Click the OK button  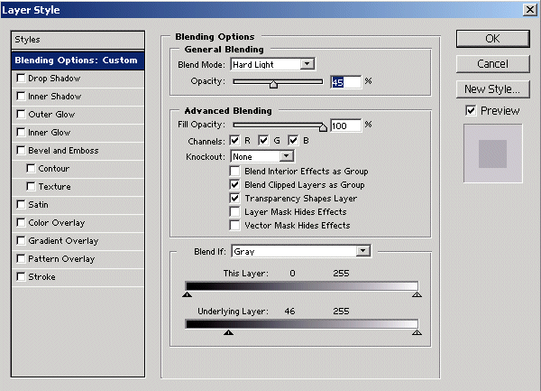[492, 39]
